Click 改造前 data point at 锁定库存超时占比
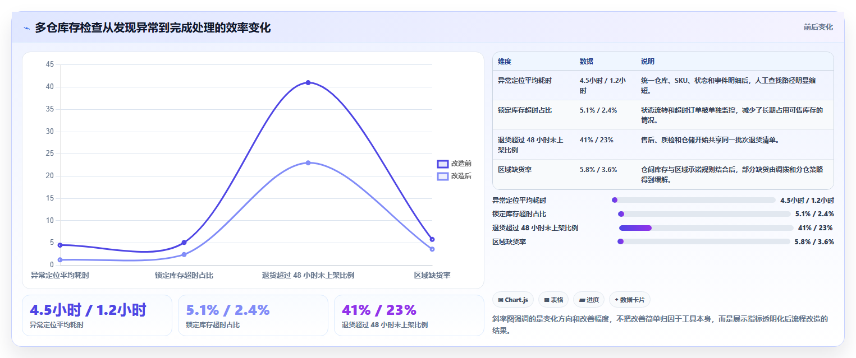 pyautogui.click(x=184, y=242)
